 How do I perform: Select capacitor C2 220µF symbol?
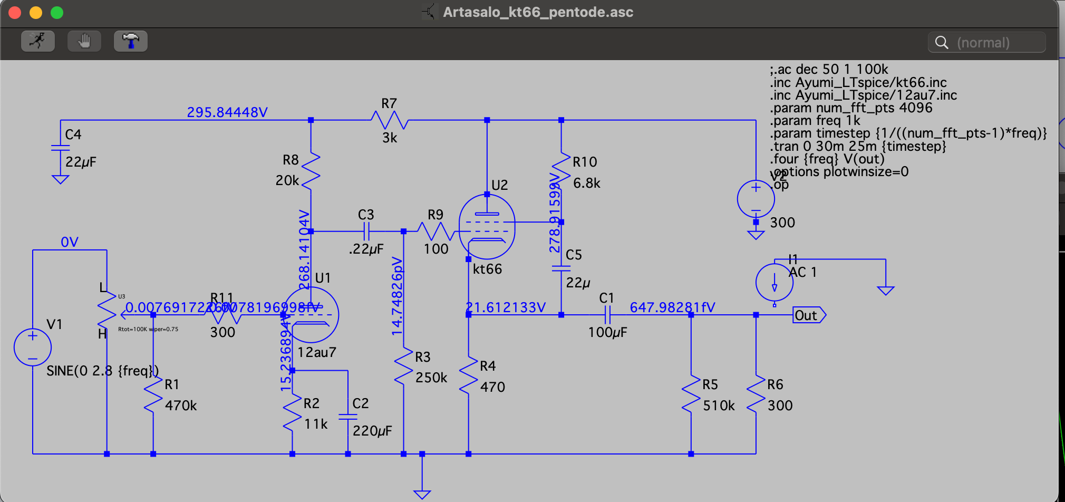click(348, 417)
